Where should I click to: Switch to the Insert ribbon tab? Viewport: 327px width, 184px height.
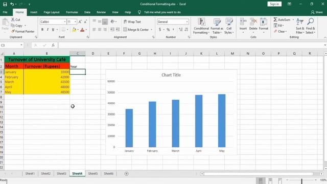pos(34,12)
